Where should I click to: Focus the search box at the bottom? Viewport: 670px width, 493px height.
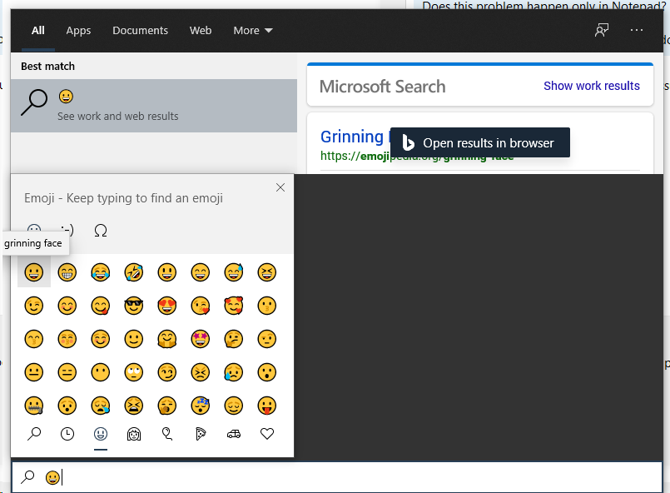pyautogui.click(x=337, y=477)
